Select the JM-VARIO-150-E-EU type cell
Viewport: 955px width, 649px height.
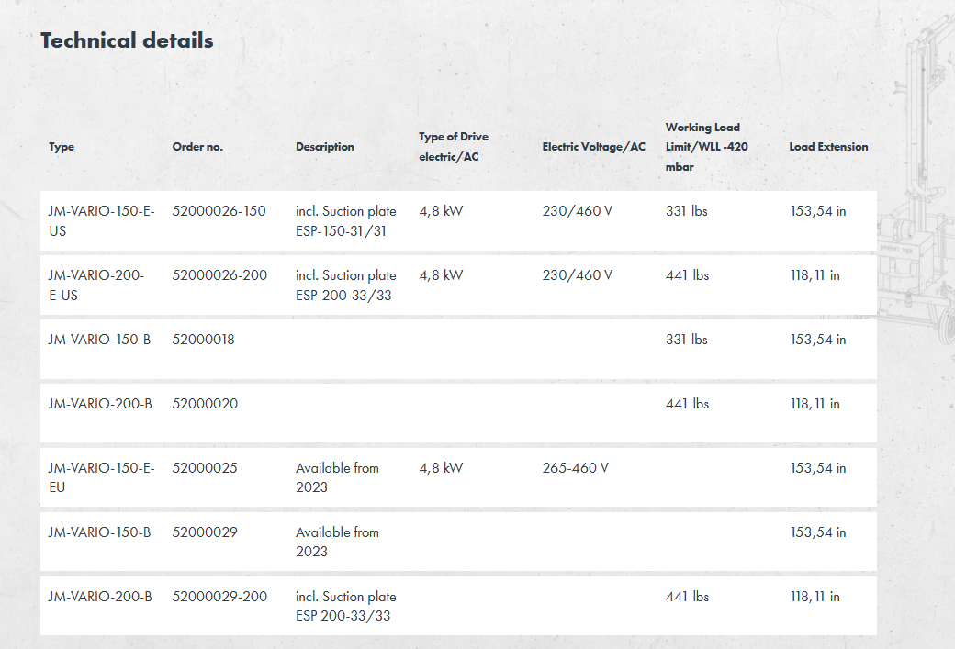tap(101, 477)
